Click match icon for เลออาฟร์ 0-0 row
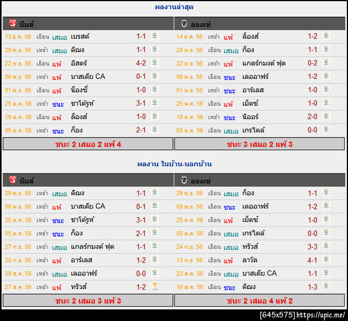The image size is (348, 321). [155, 273]
